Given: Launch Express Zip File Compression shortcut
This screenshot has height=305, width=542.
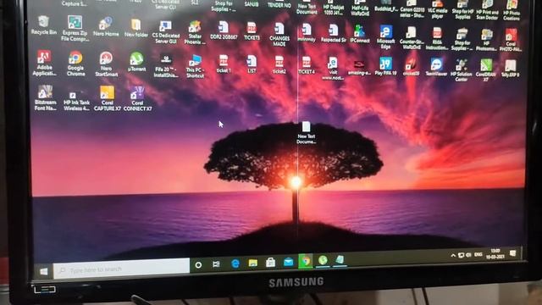Looking at the screenshot, I should [75, 28].
